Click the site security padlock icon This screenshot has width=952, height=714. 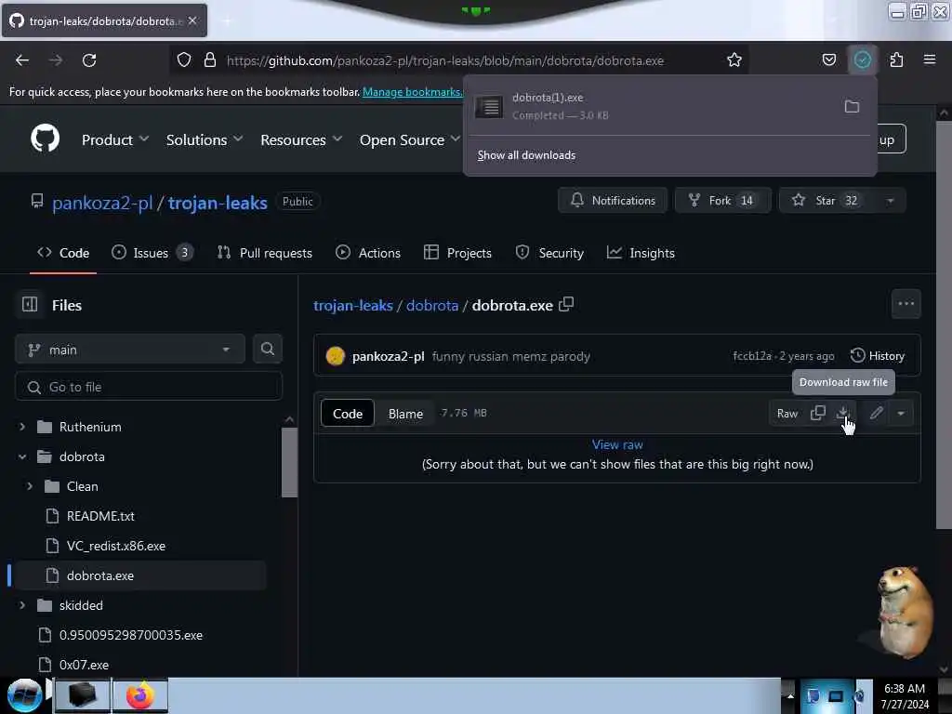point(210,59)
